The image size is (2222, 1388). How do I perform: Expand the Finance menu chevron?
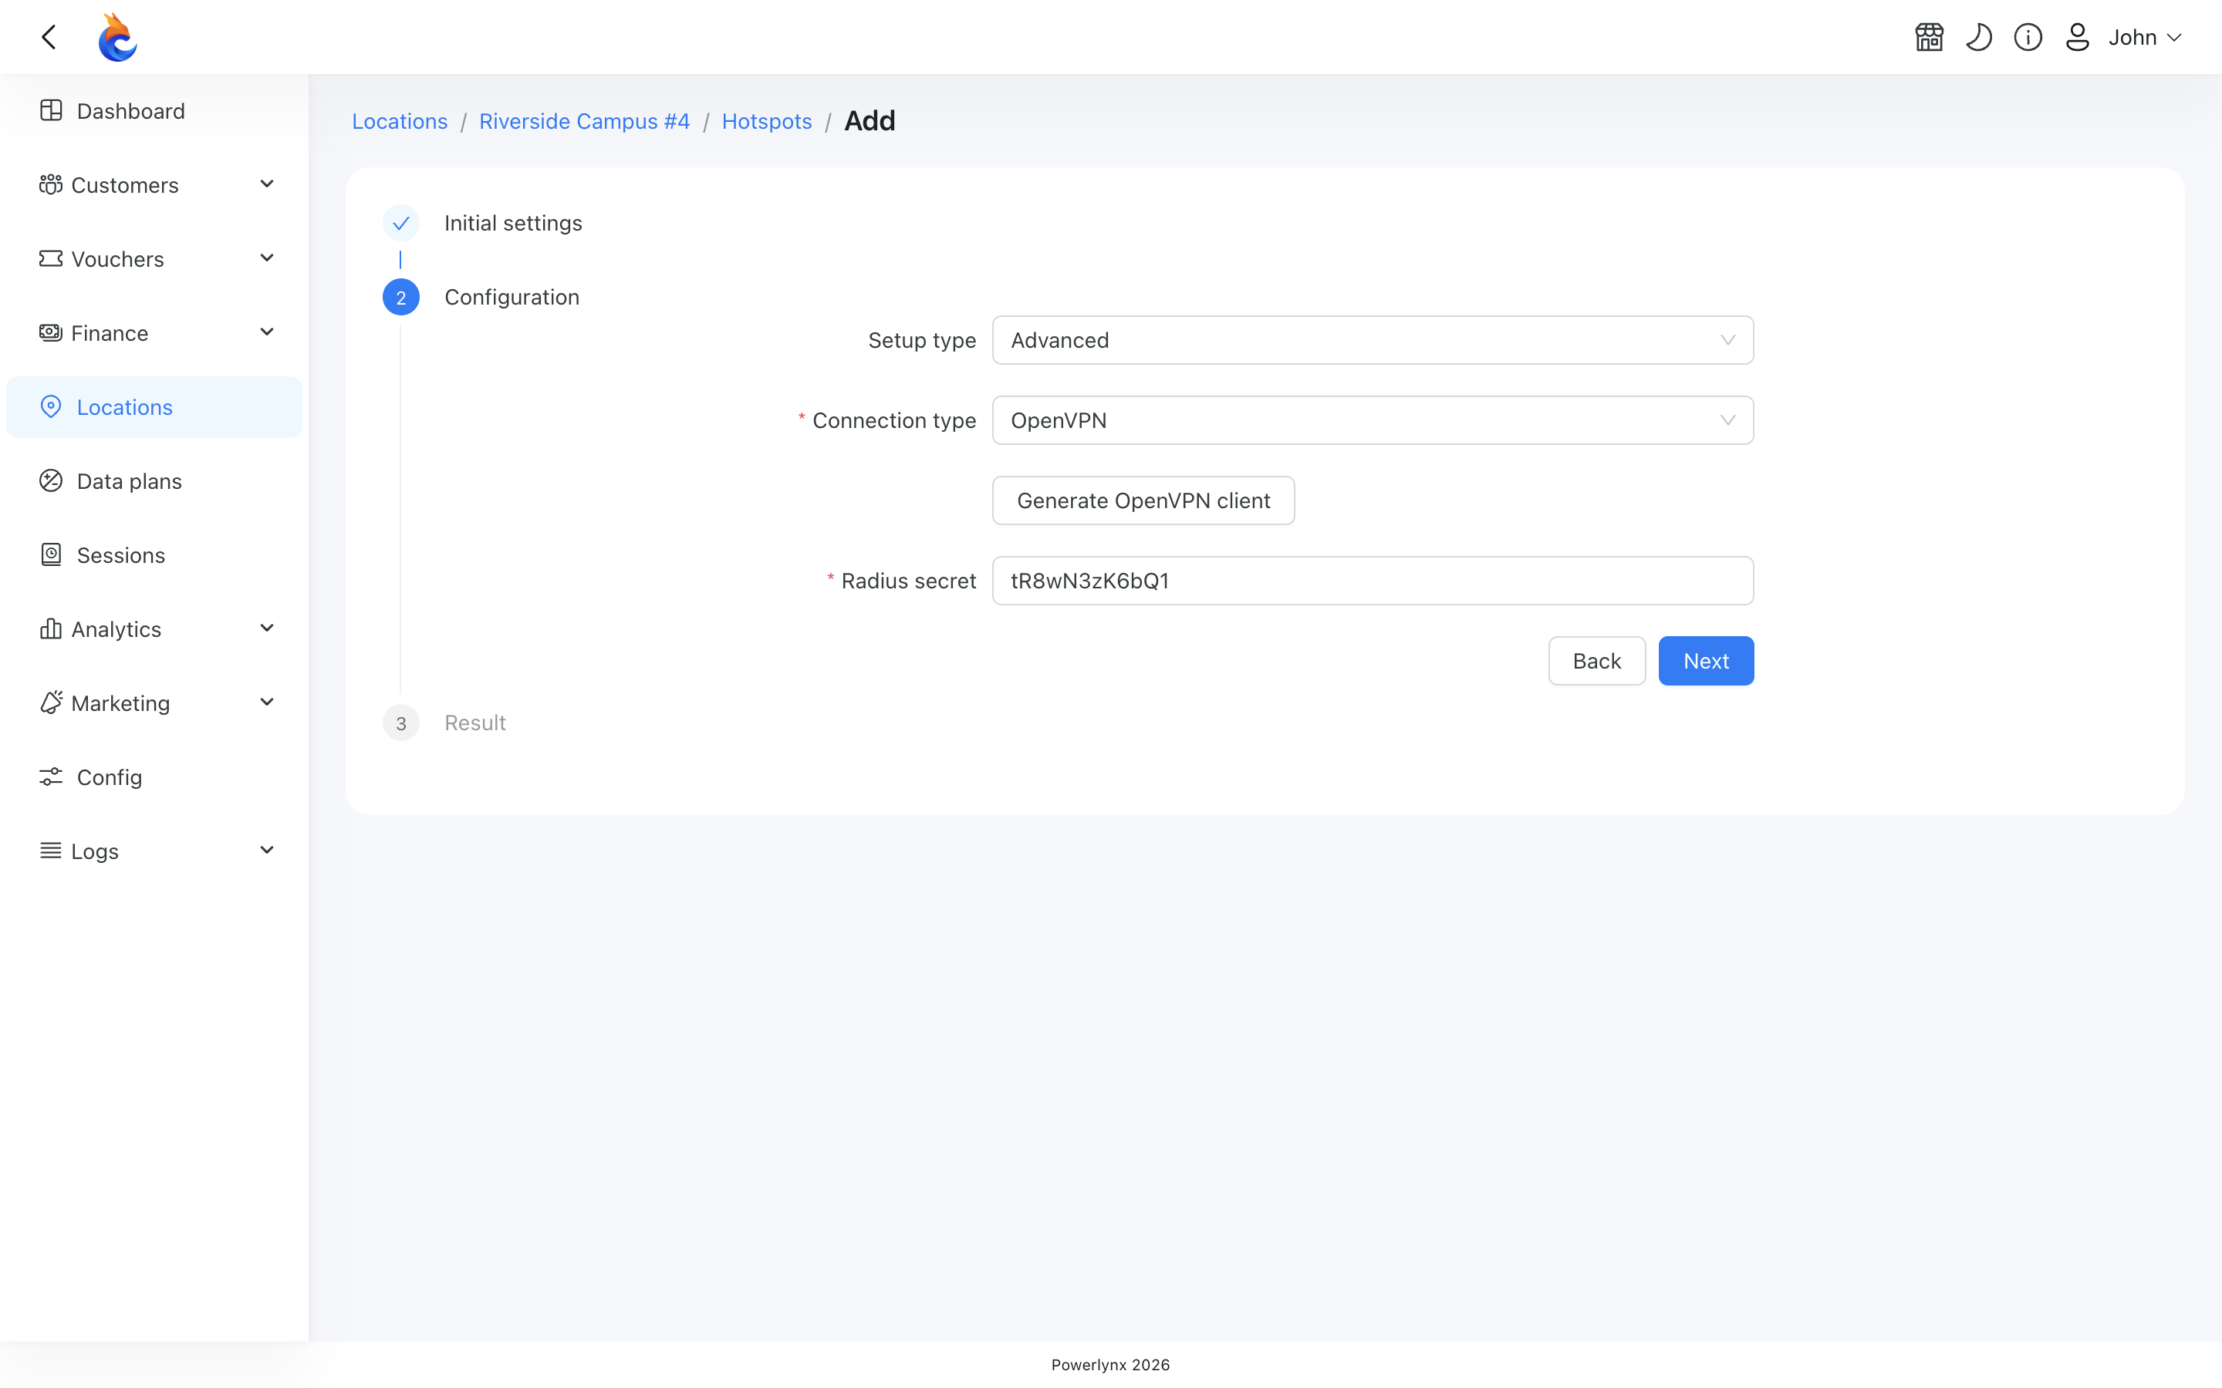click(x=267, y=332)
